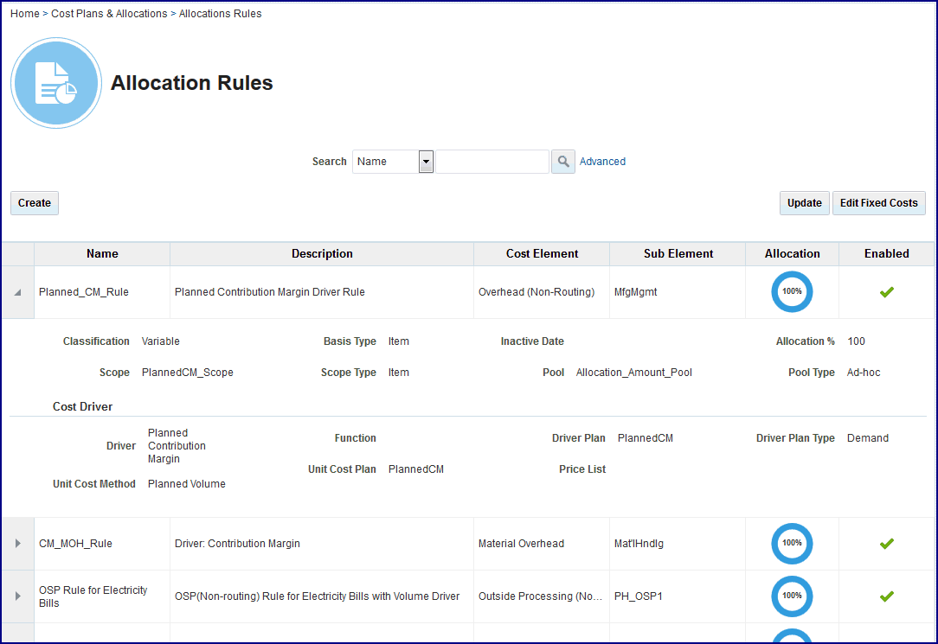
Task: Click 100% allocation ring for Planned_CM_Rule
Action: point(792,291)
